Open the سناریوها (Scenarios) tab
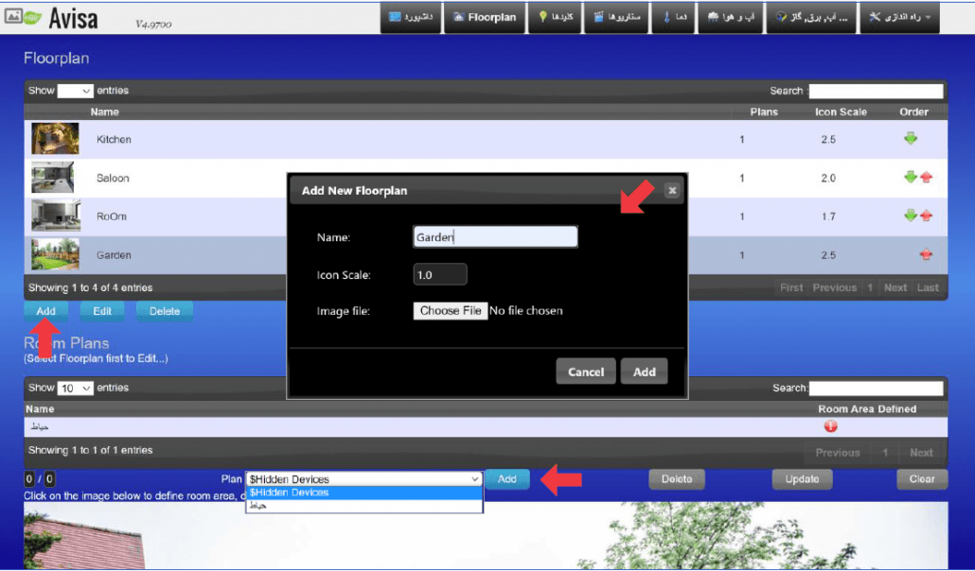 pos(616,17)
